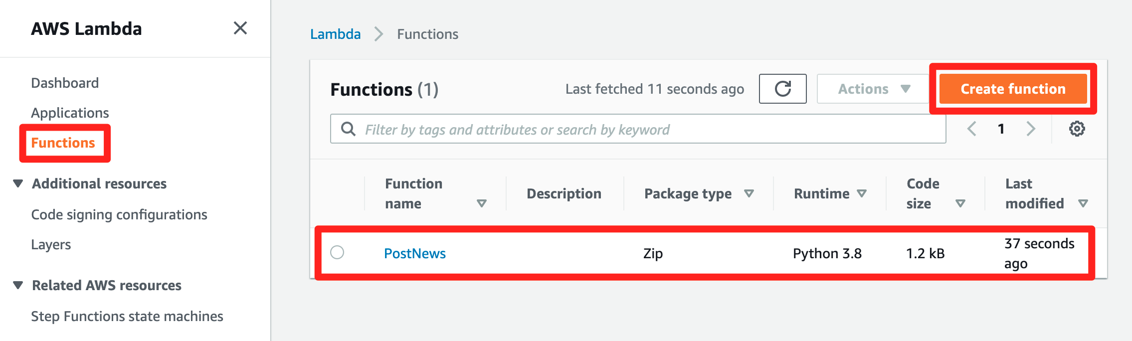The image size is (1132, 341).
Task: Click the Functions breadcrumb text
Action: pos(427,34)
